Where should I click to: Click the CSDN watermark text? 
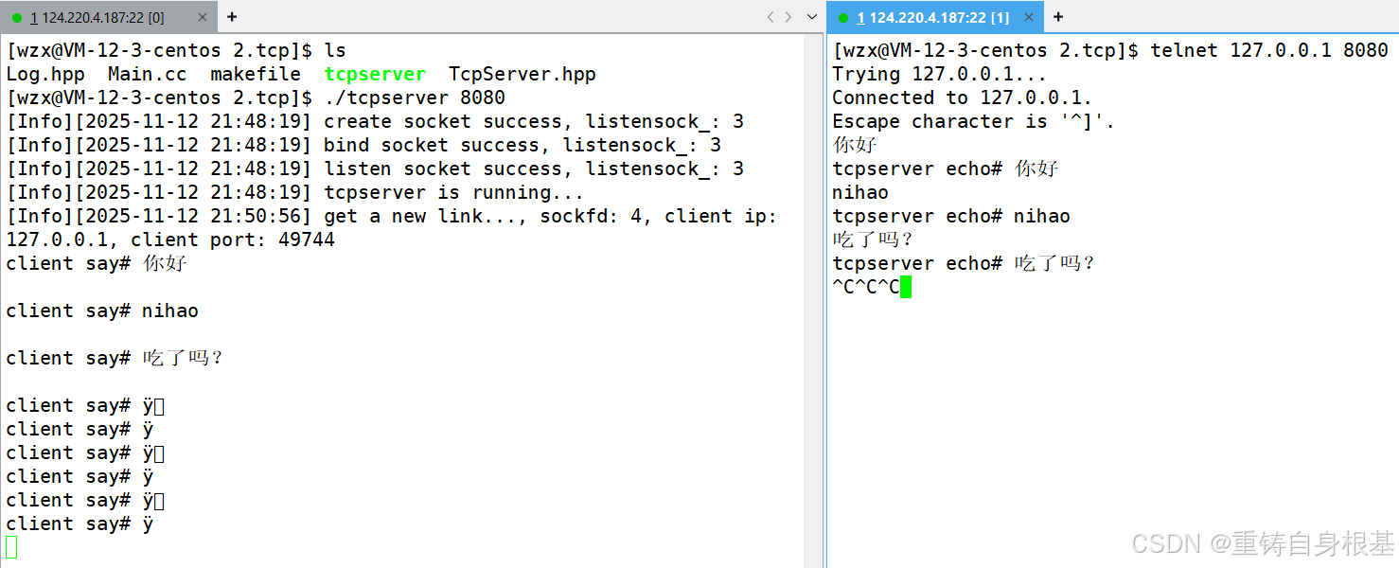1263,542
